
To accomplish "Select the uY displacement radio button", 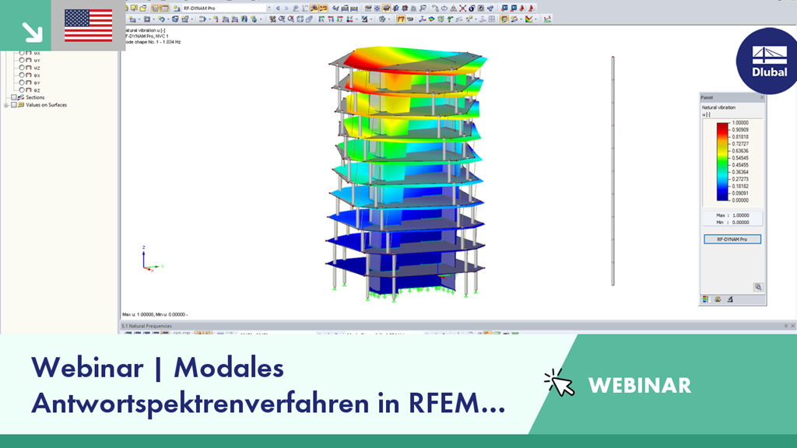I will pos(22,60).
